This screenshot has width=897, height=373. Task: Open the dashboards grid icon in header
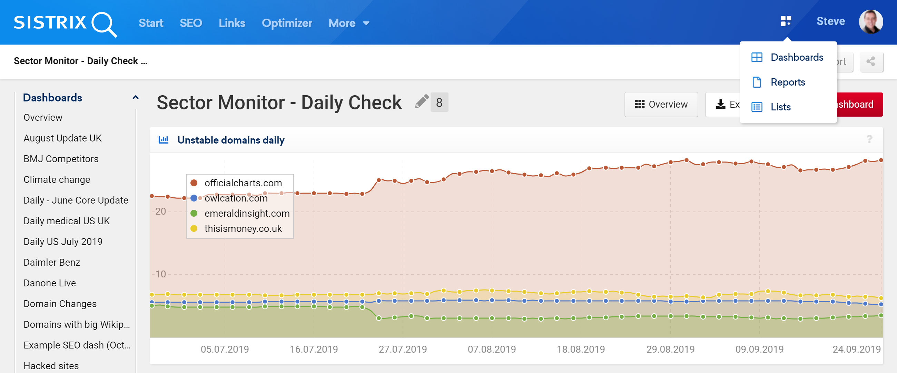pos(786,21)
